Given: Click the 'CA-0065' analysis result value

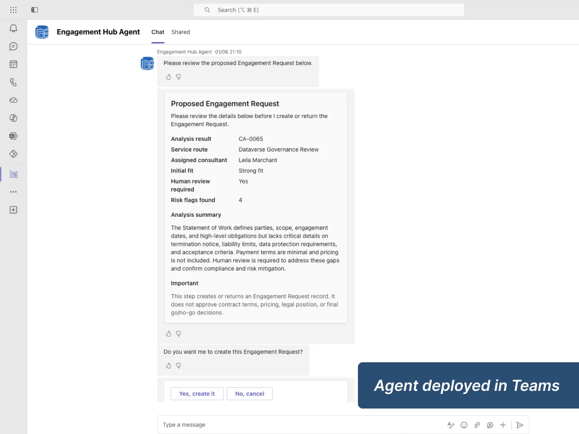Looking at the screenshot, I should pyautogui.click(x=251, y=139).
